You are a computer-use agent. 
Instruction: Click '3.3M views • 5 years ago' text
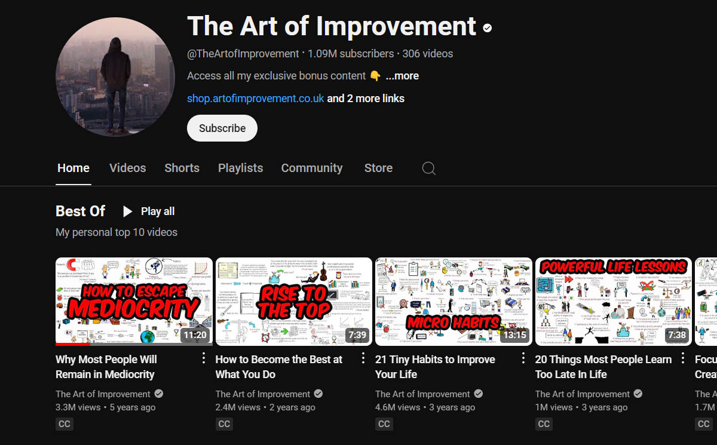tap(105, 407)
